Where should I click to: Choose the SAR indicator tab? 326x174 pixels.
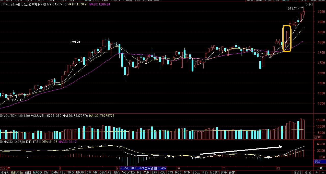coord(154,172)
